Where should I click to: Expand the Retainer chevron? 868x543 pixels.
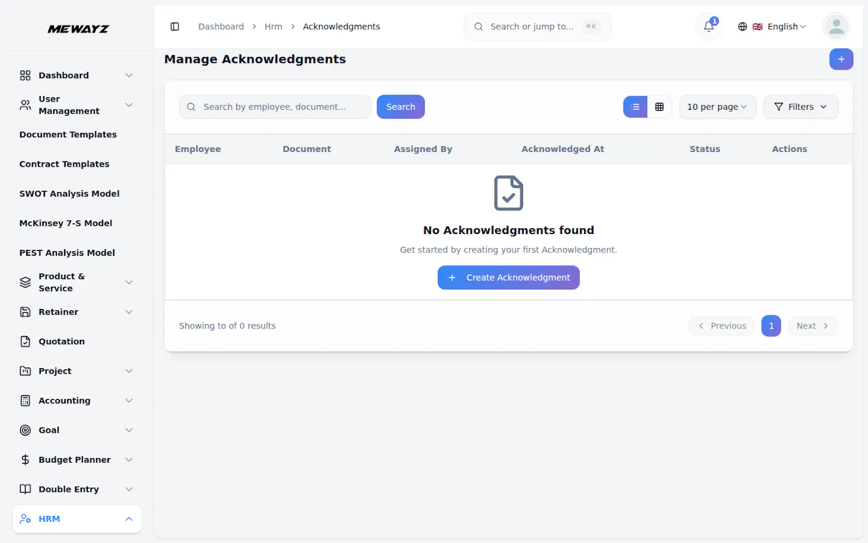pyautogui.click(x=129, y=312)
